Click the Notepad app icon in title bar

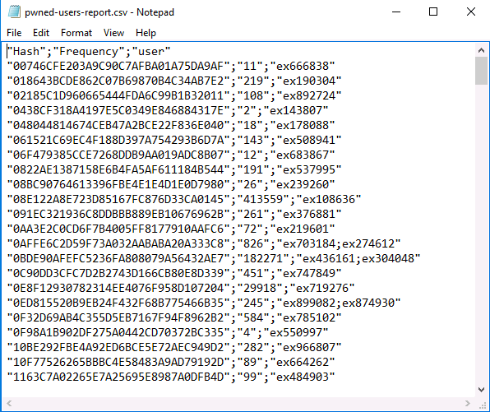(14, 12)
